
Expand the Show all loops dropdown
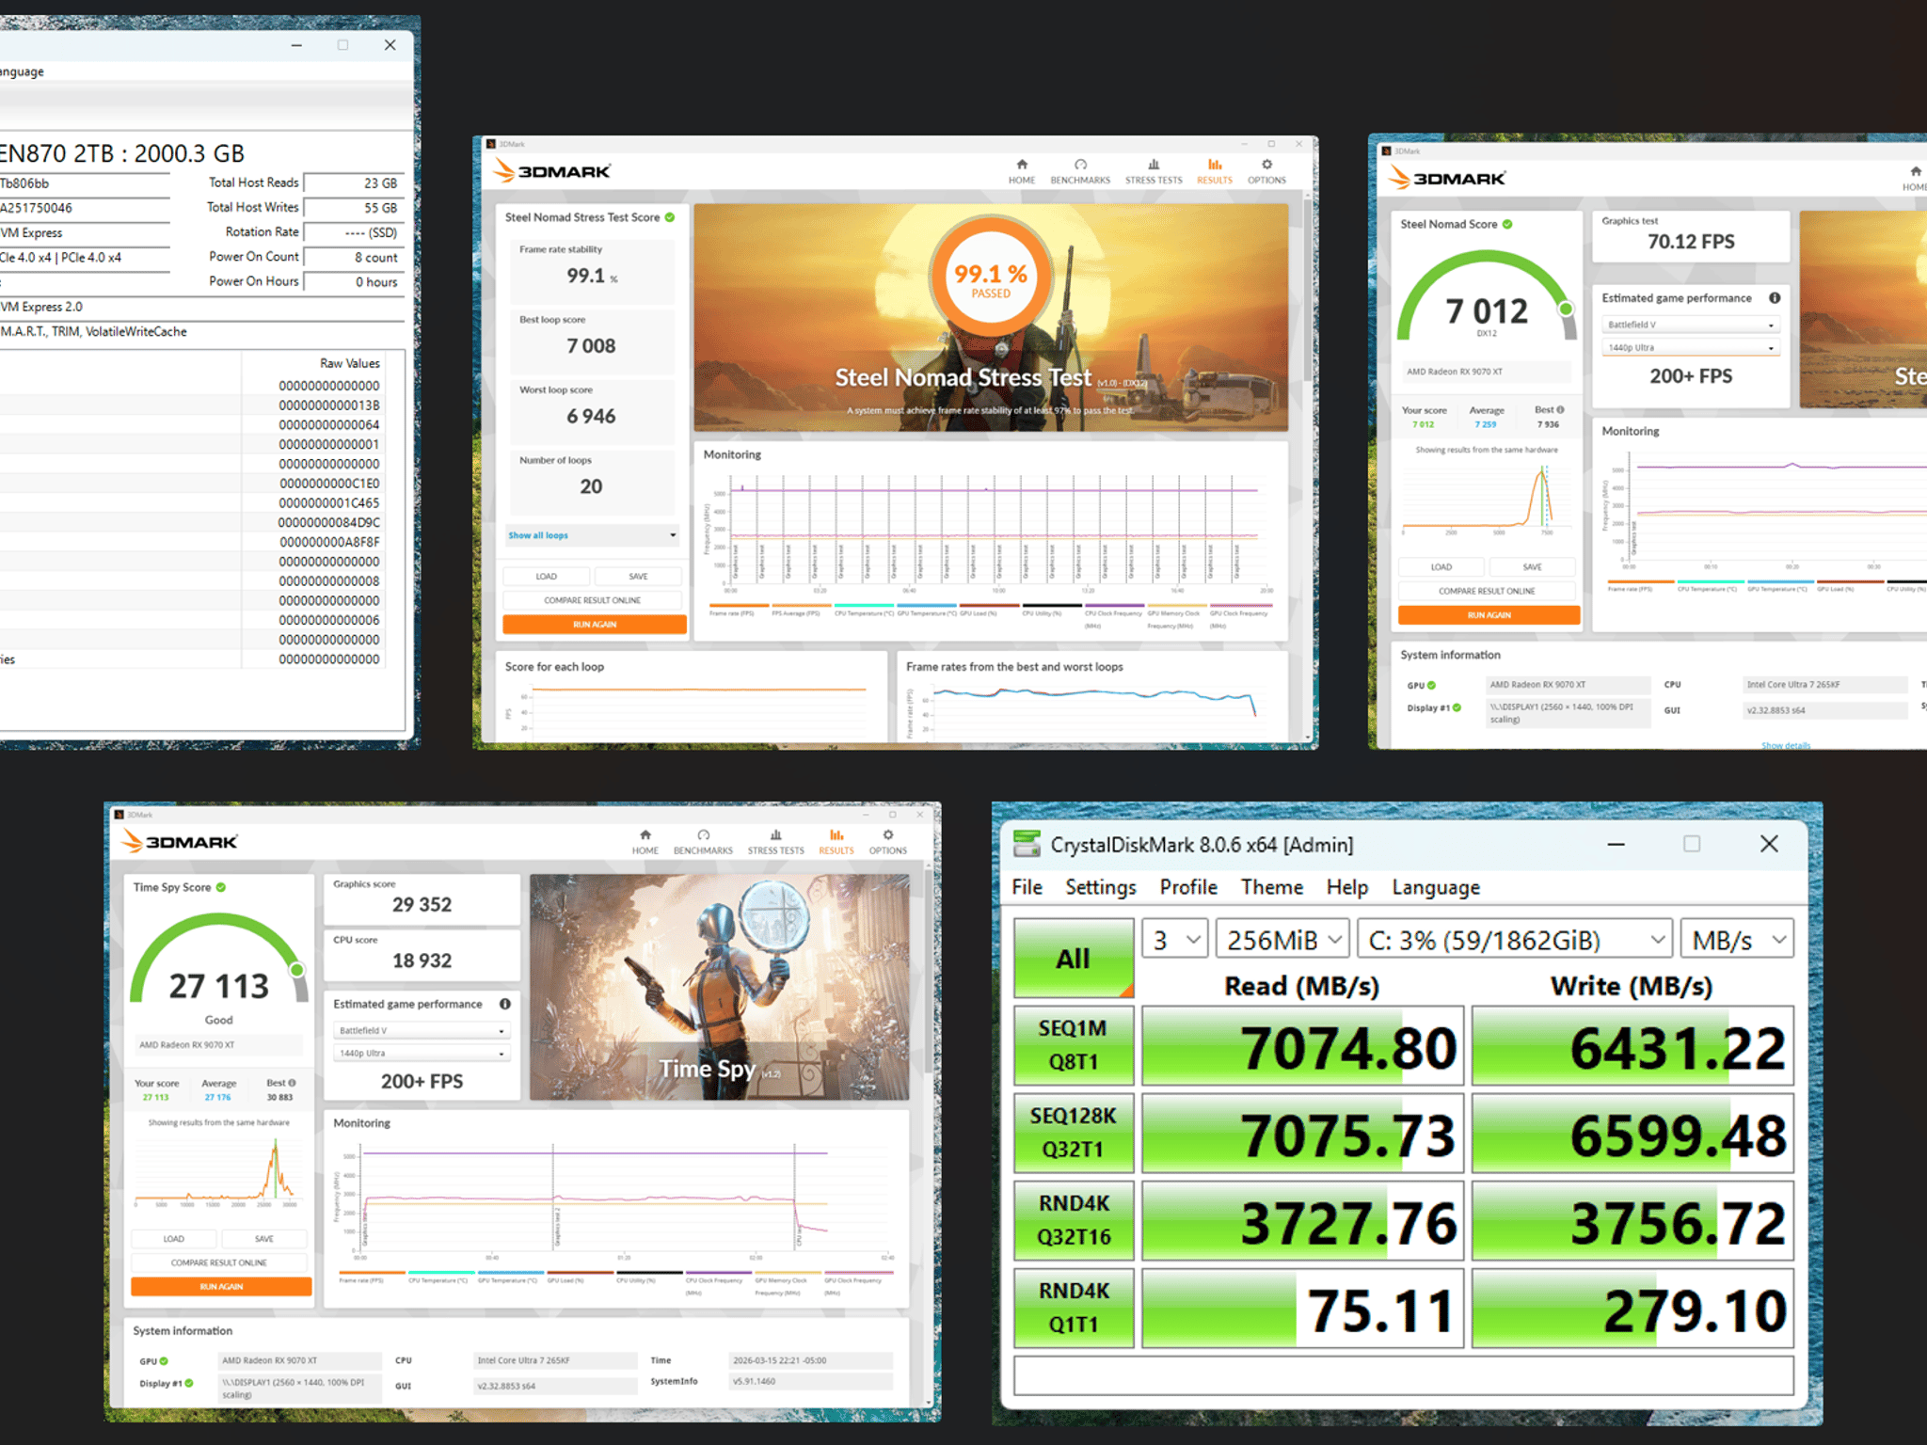[x=592, y=535]
